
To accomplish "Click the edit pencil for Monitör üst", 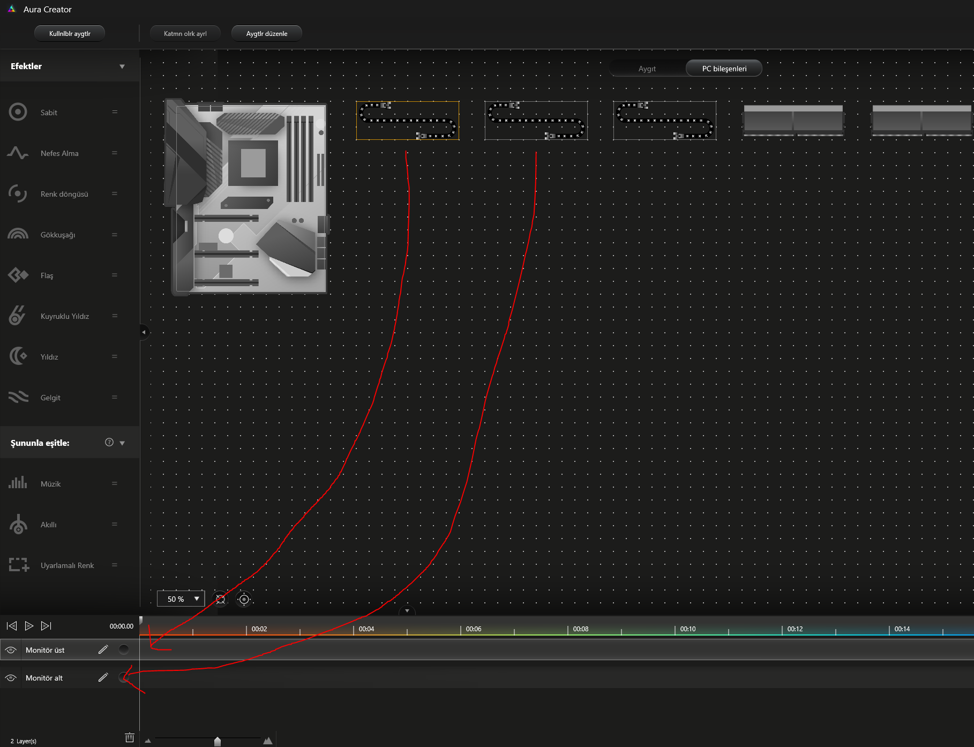I will [103, 649].
